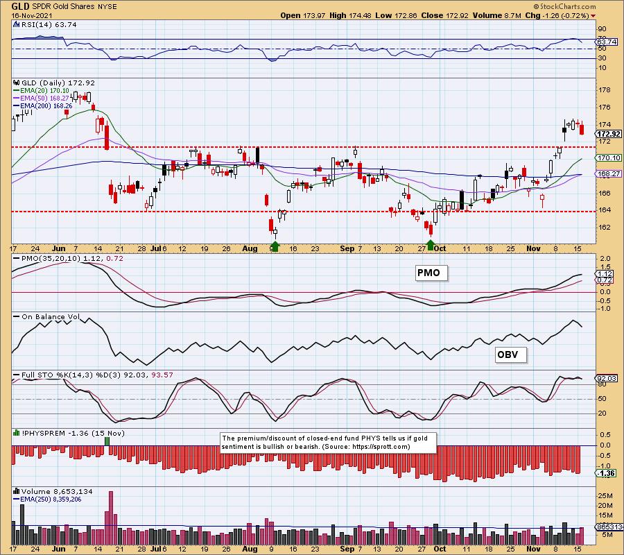
Task: Click the GLD ticker symbol title
Action: click(x=20, y=6)
